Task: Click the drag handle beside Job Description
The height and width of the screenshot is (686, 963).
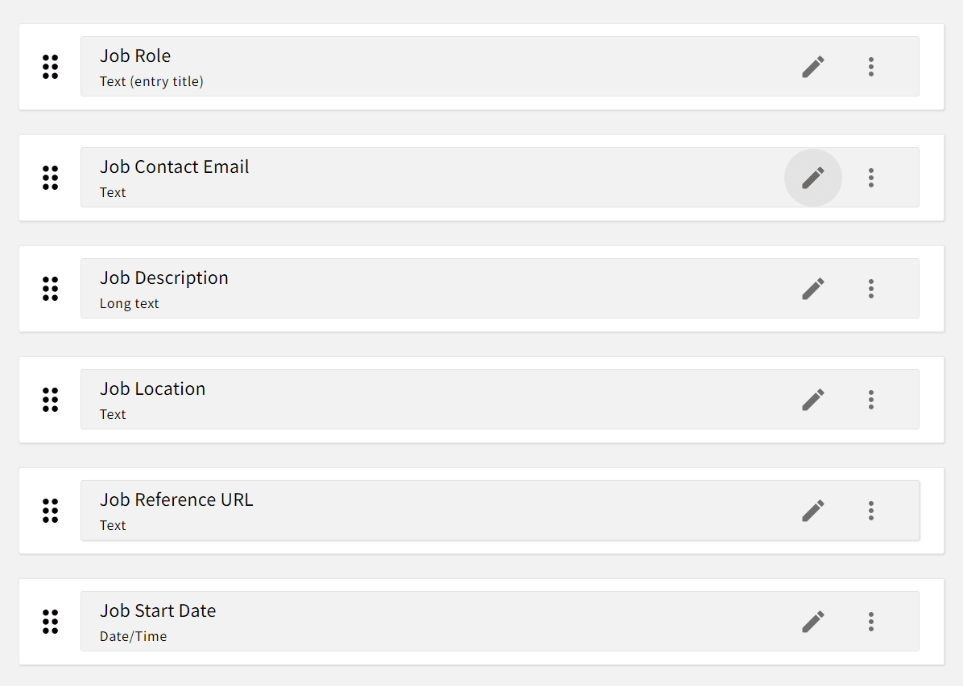Action: click(x=50, y=288)
